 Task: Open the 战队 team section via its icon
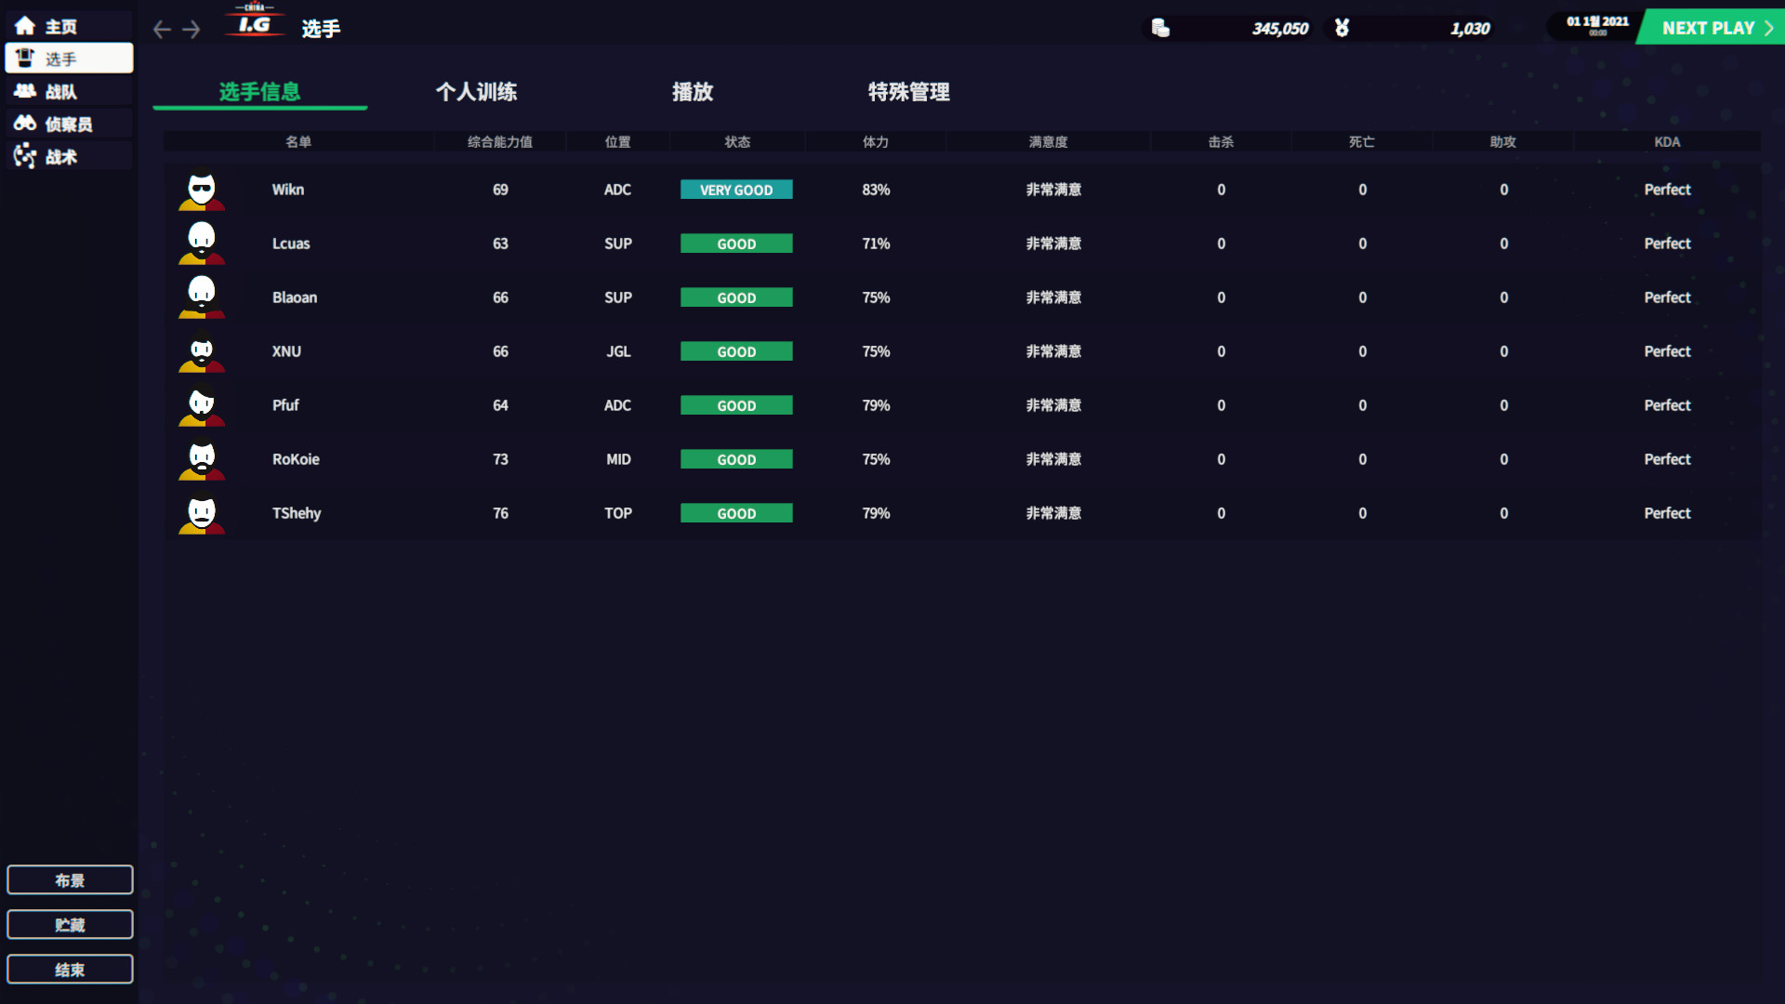[x=25, y=90]
